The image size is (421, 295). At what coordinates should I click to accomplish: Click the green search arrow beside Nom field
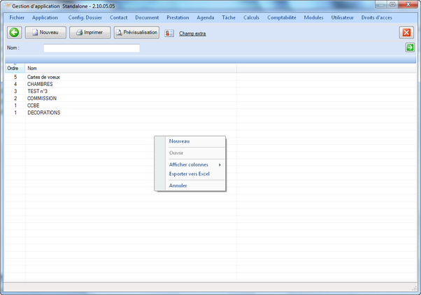(x=410, y=48)
